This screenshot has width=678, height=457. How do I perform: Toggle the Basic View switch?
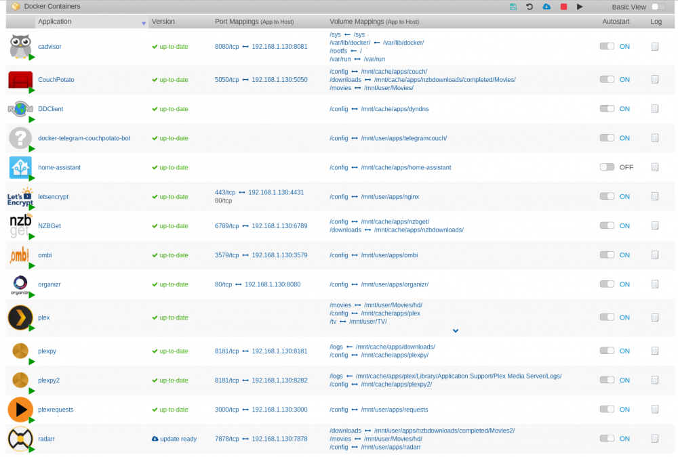pos(658,7)
